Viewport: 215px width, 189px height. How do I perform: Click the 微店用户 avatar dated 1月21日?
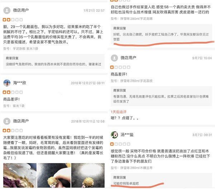tap(7, 10)
